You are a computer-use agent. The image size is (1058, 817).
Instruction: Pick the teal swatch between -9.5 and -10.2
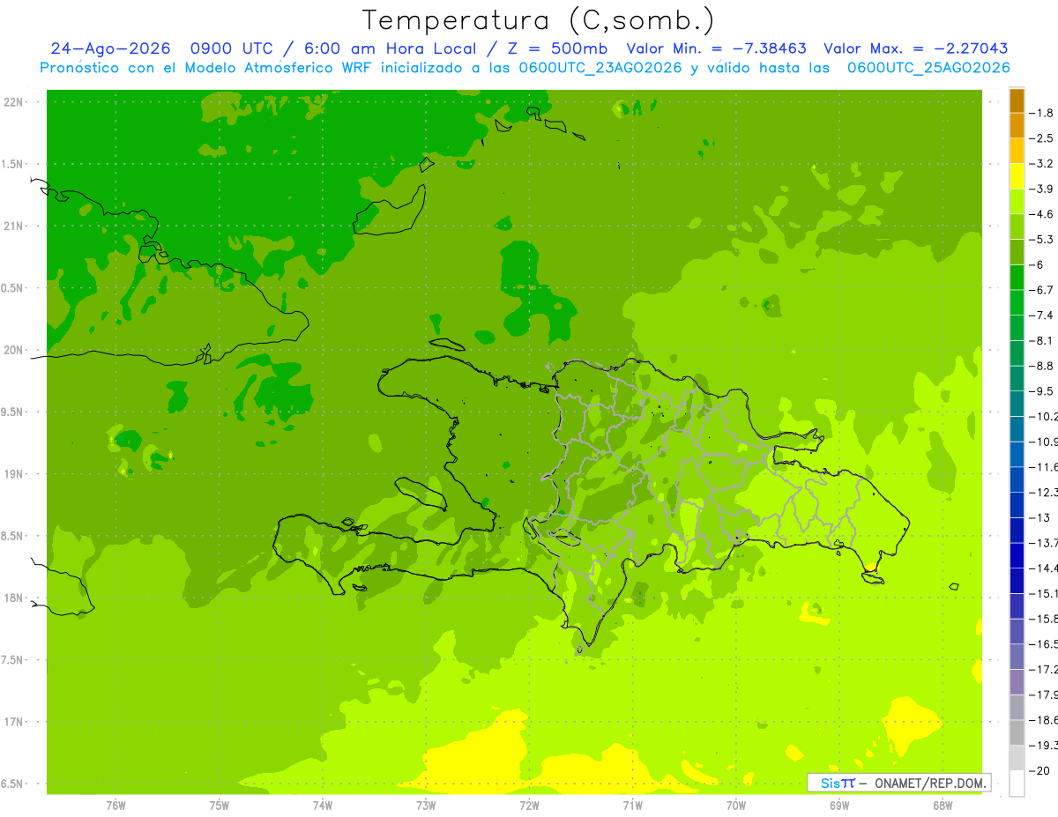(1017, 404)
